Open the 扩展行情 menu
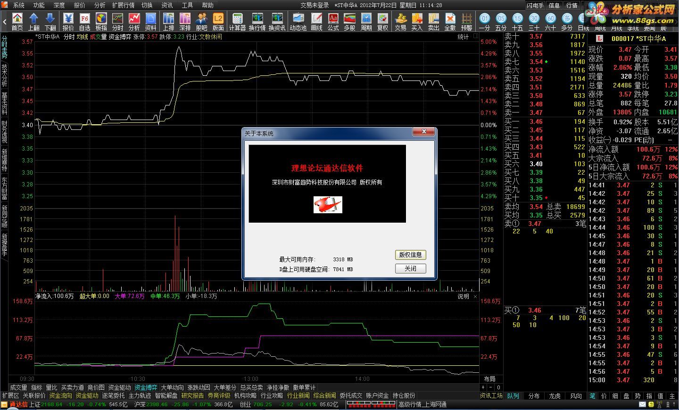 point(124,5)
